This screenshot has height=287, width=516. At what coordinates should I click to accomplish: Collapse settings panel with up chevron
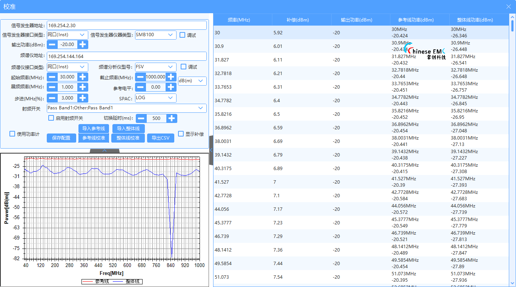104,150
